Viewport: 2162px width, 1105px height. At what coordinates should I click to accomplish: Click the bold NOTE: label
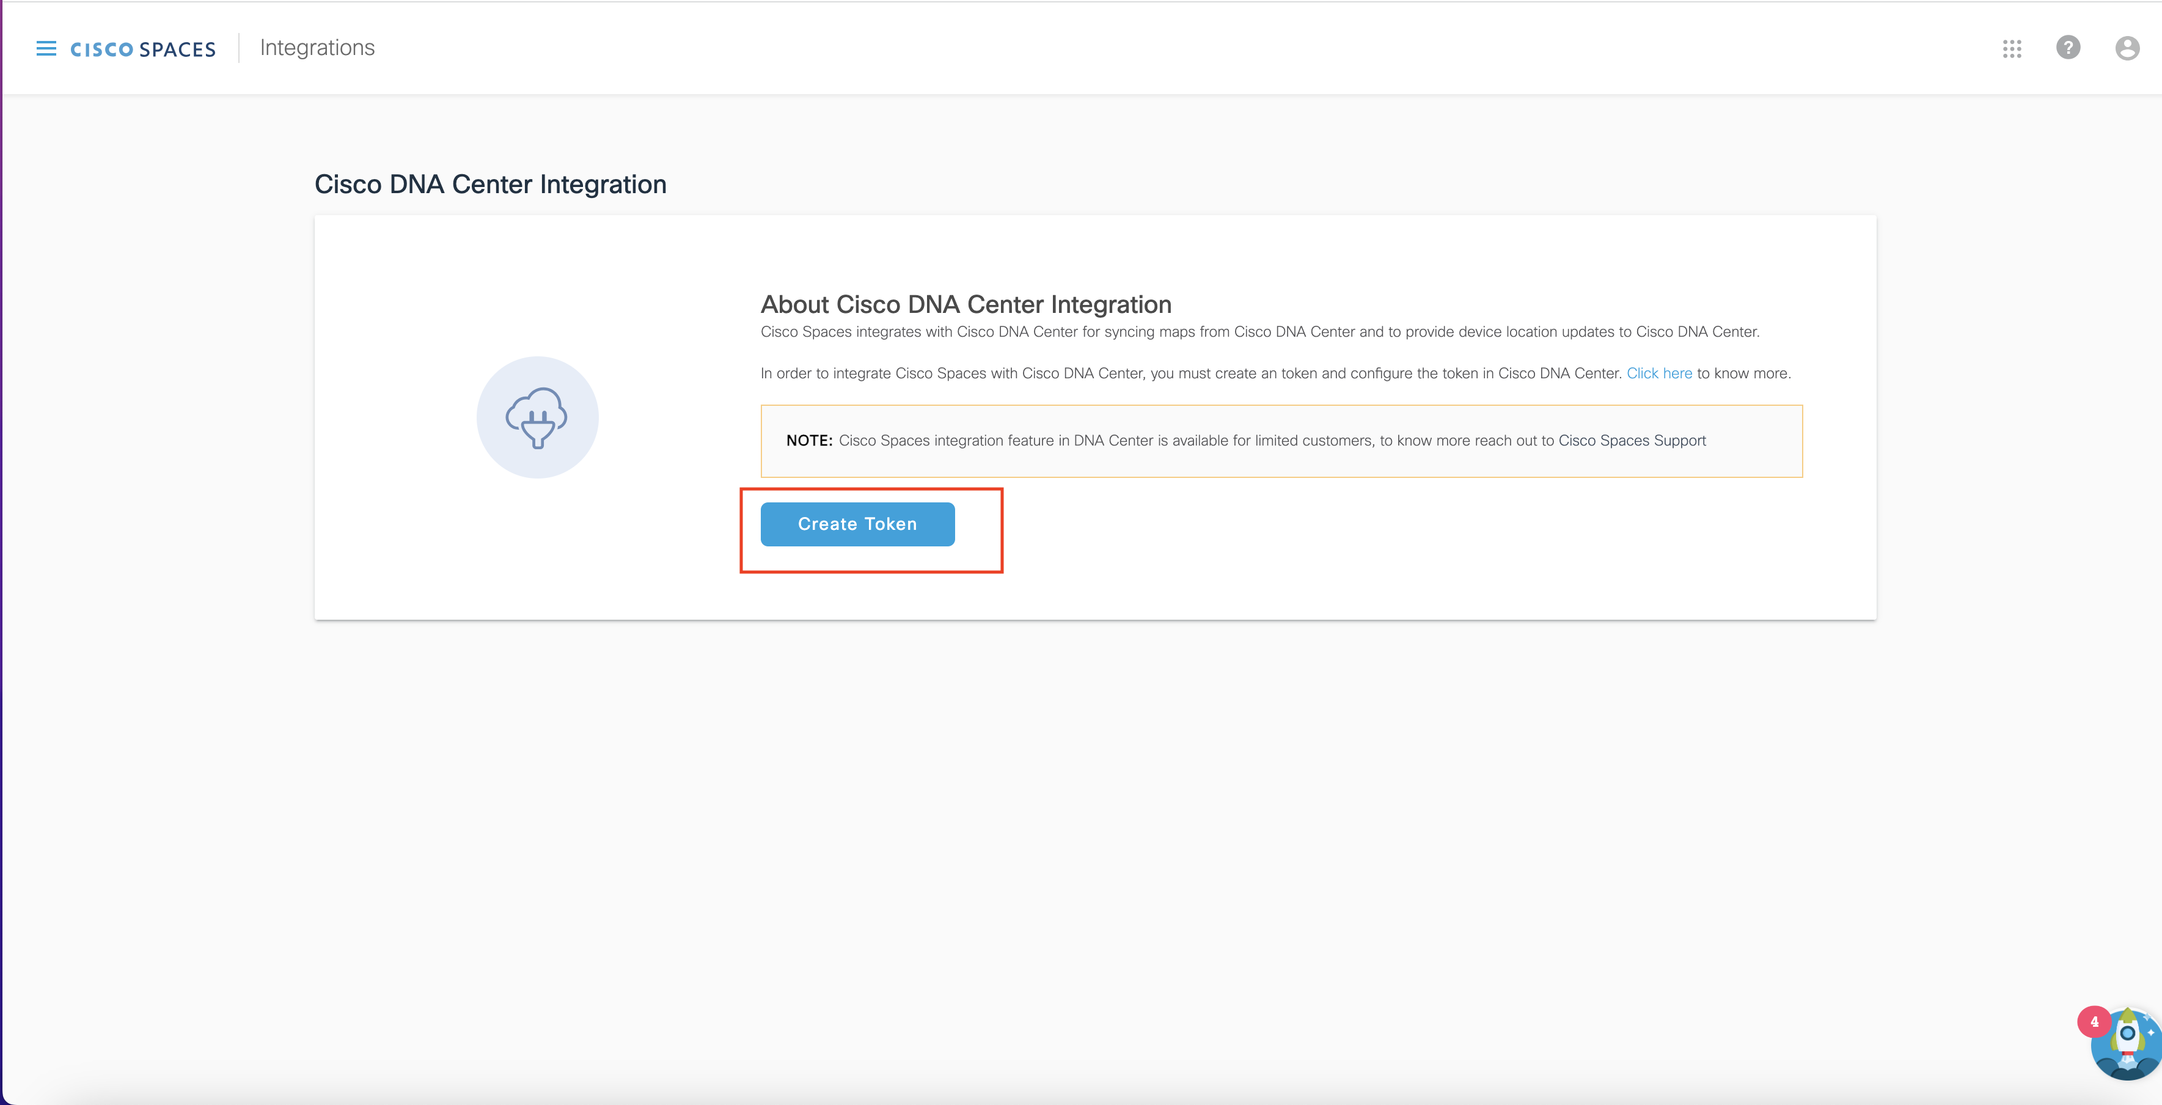[808, 441]
